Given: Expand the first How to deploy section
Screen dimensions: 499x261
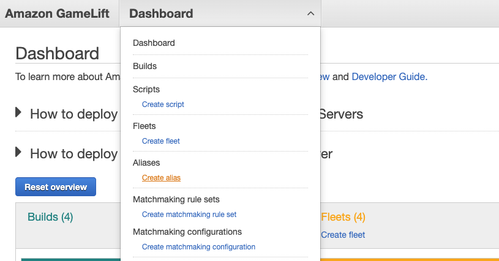Looking at the screenshot, I should click(18, 112).
